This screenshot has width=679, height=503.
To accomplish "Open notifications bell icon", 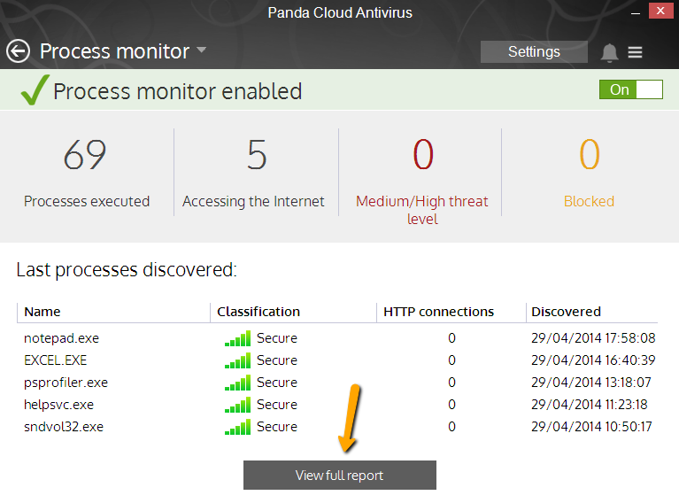I will 609,53.
